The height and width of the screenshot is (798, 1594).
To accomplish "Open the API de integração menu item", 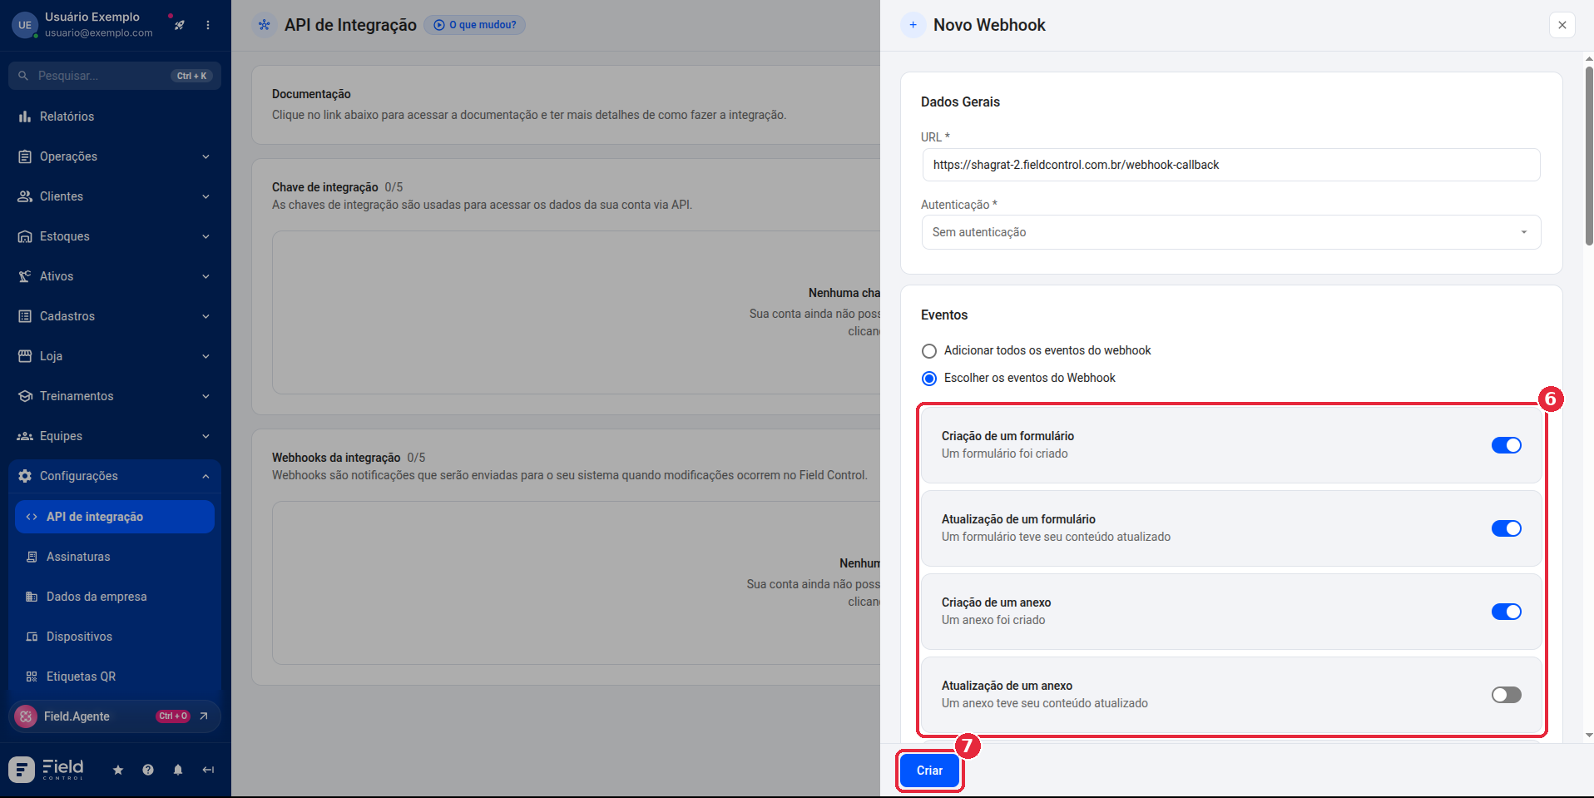I will (x=115, y=517).
